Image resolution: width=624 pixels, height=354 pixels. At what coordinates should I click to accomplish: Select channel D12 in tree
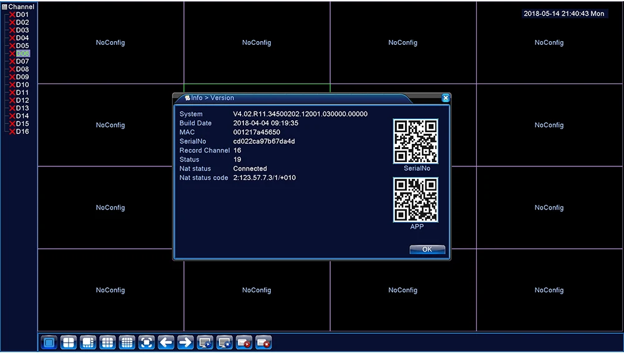point(22,100)
